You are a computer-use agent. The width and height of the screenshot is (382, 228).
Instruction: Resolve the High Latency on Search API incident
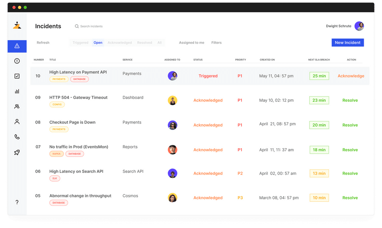[x=350, y=173]
